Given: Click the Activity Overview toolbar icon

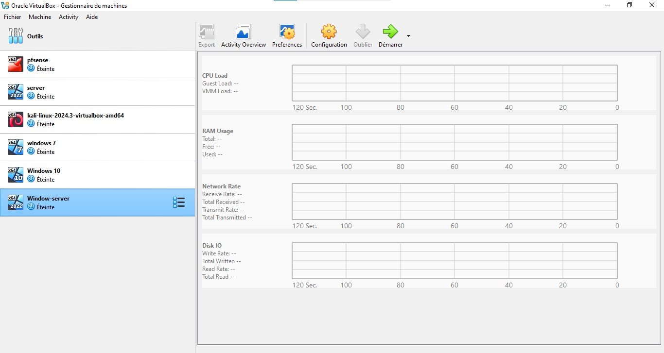Looking at the screenshot, I should point(243,33).
